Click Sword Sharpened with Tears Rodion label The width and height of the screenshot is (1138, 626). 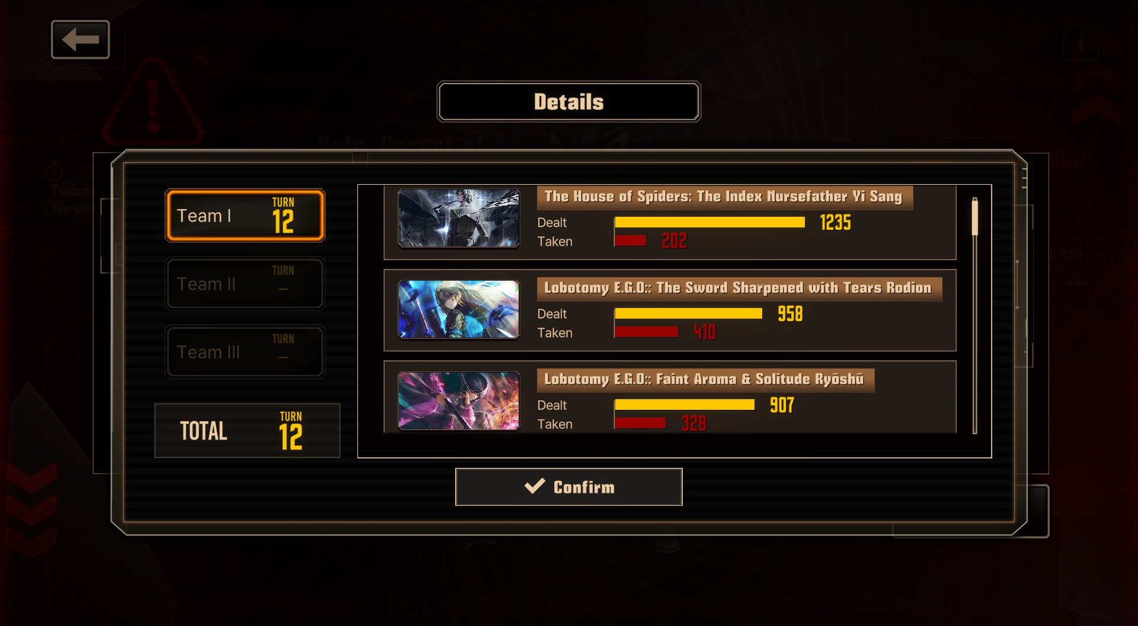(739, 289)
